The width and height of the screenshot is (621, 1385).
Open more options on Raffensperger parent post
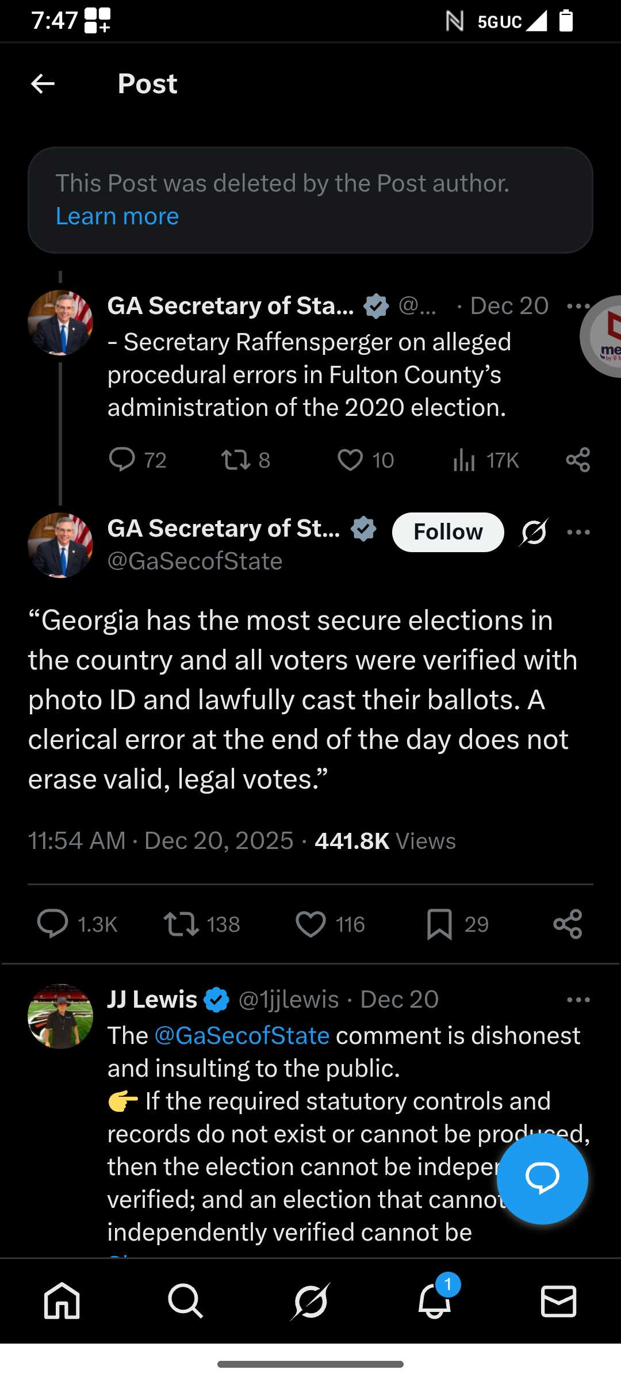tap(577, 306)
